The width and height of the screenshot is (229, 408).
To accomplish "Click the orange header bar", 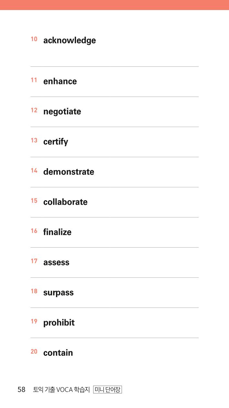I will [114, 5].
